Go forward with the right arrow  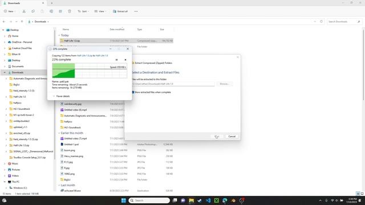11,22
